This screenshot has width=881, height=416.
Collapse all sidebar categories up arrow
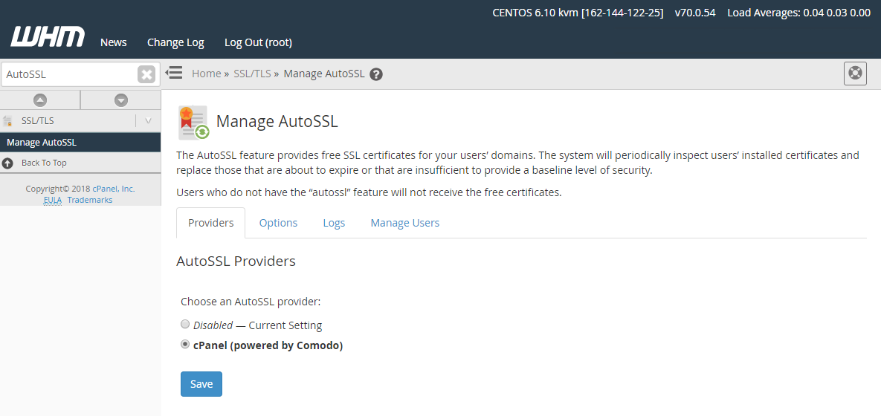click(40, 100)
